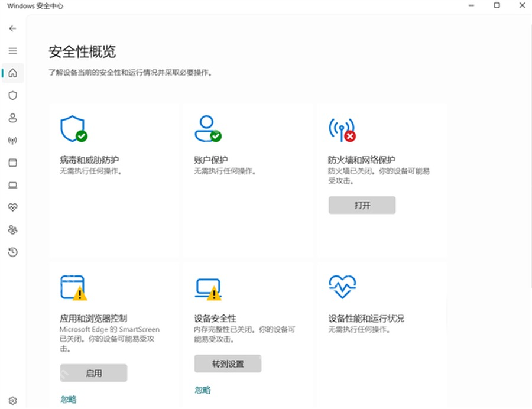The image size is (532, 409).
Task: Open settings gear in sidebar
Action: pyautogui.click(x=12, y=401)
